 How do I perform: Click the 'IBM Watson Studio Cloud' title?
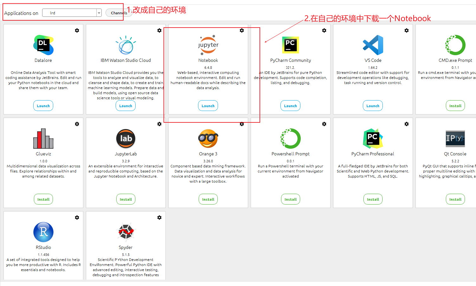point(126,60)
